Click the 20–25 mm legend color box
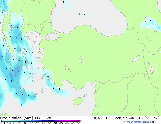The width and height of the screenshot is (161, 124). (45, 121)
